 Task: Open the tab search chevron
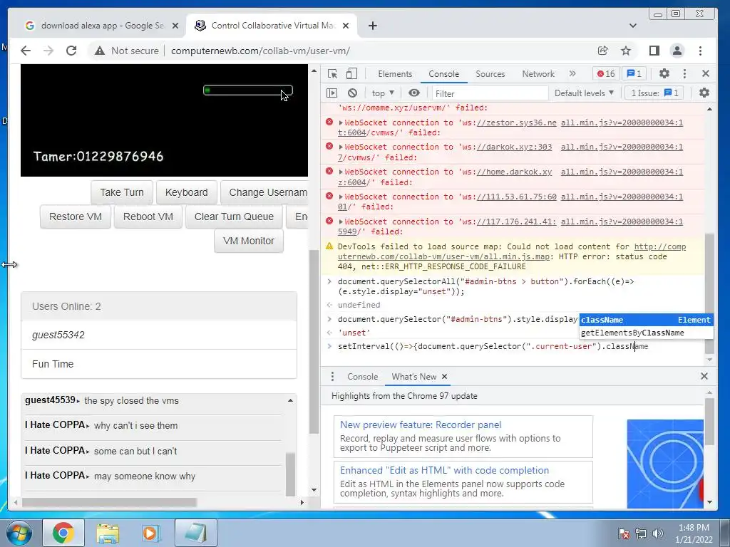click(633, 26)
